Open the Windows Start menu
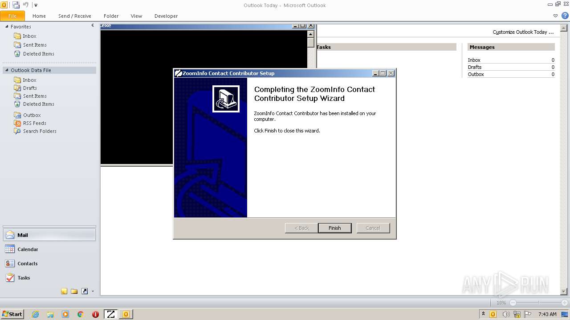Image resolution: width=570 pixels, height=320 pixels. point(12,314)
